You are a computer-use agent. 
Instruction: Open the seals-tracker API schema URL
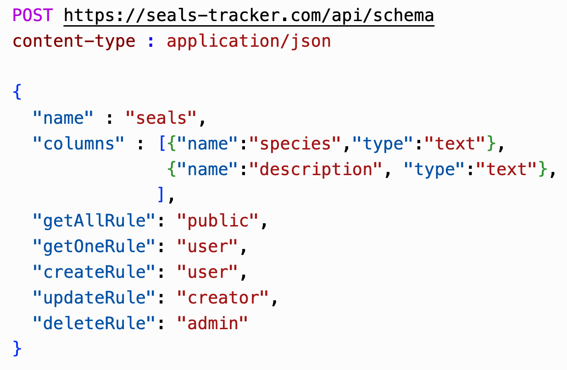point(249,16)
